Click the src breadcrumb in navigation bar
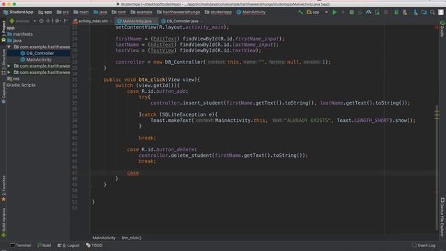The image size is (446, 251). [x=63, y=13]
